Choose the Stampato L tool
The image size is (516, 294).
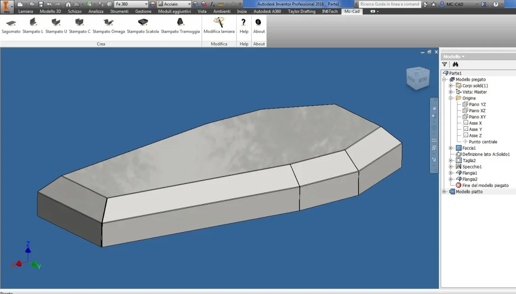click(x=33, y=26)
